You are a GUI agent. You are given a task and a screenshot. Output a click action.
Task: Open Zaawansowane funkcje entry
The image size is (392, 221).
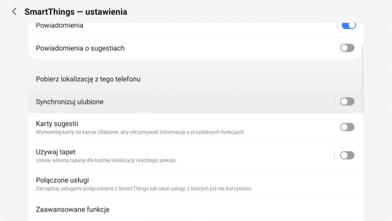click(72, 209)
